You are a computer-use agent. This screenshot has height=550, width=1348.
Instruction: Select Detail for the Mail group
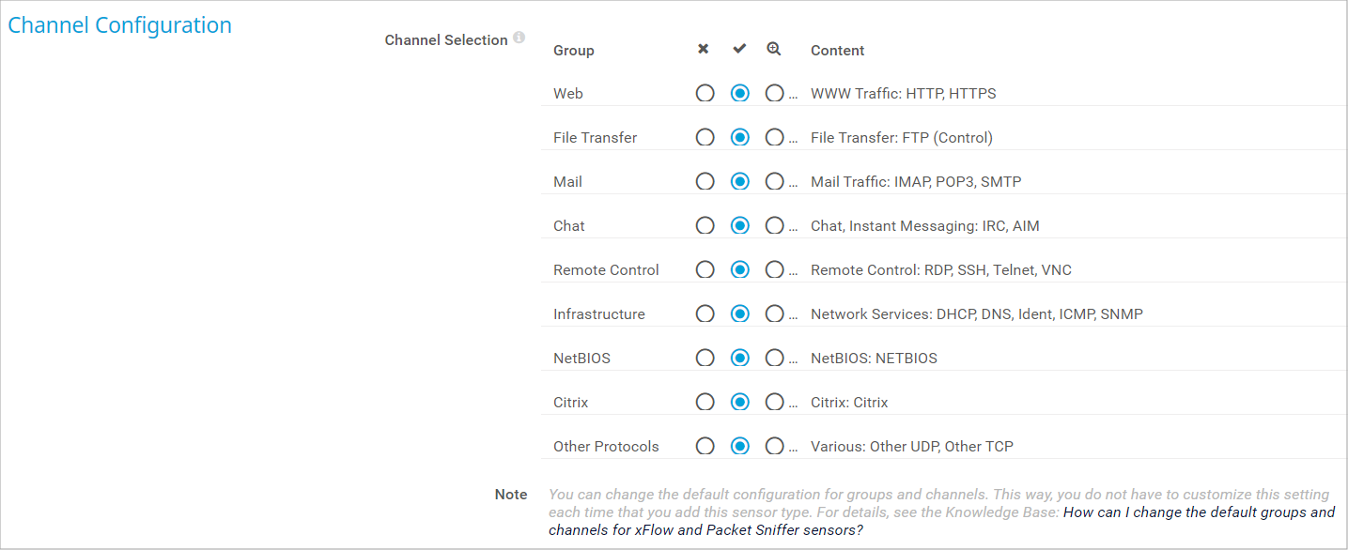pos(774,181)
